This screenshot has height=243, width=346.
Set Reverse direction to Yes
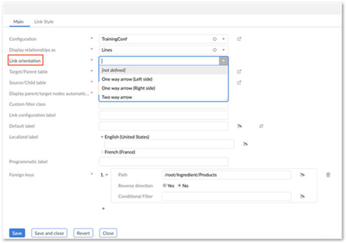click(164, 185)
